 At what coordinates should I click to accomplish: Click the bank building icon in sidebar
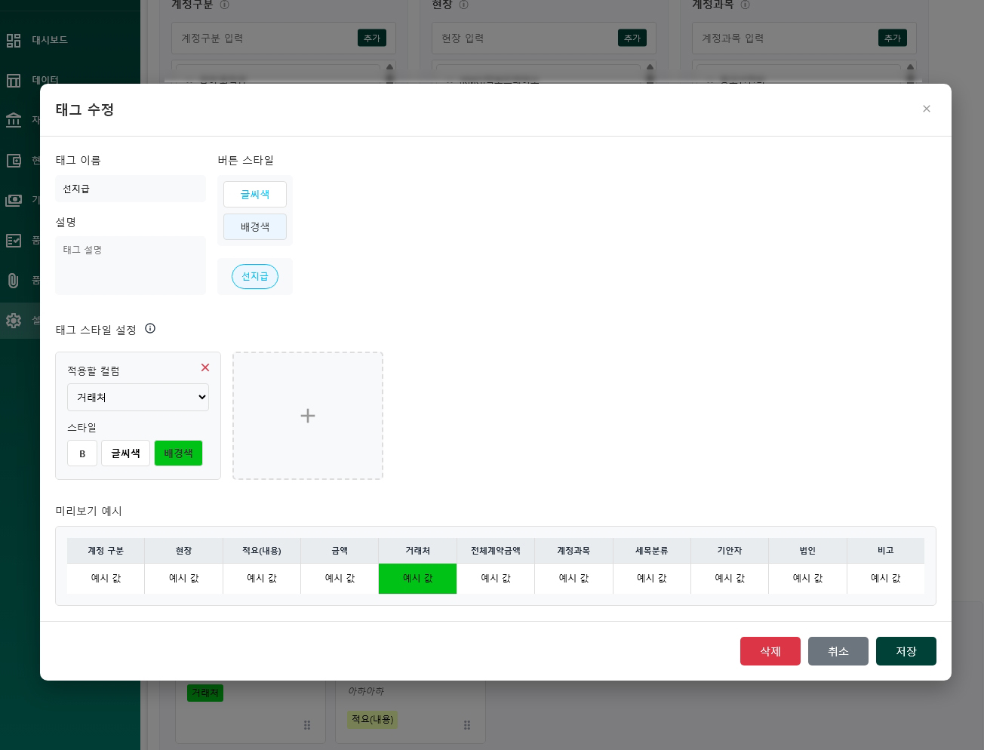click(14, 119)
